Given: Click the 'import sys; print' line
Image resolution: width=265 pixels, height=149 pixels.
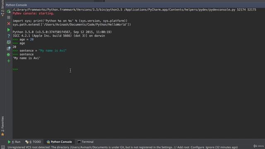Looking at the screenshot, I should pos(70,21).
